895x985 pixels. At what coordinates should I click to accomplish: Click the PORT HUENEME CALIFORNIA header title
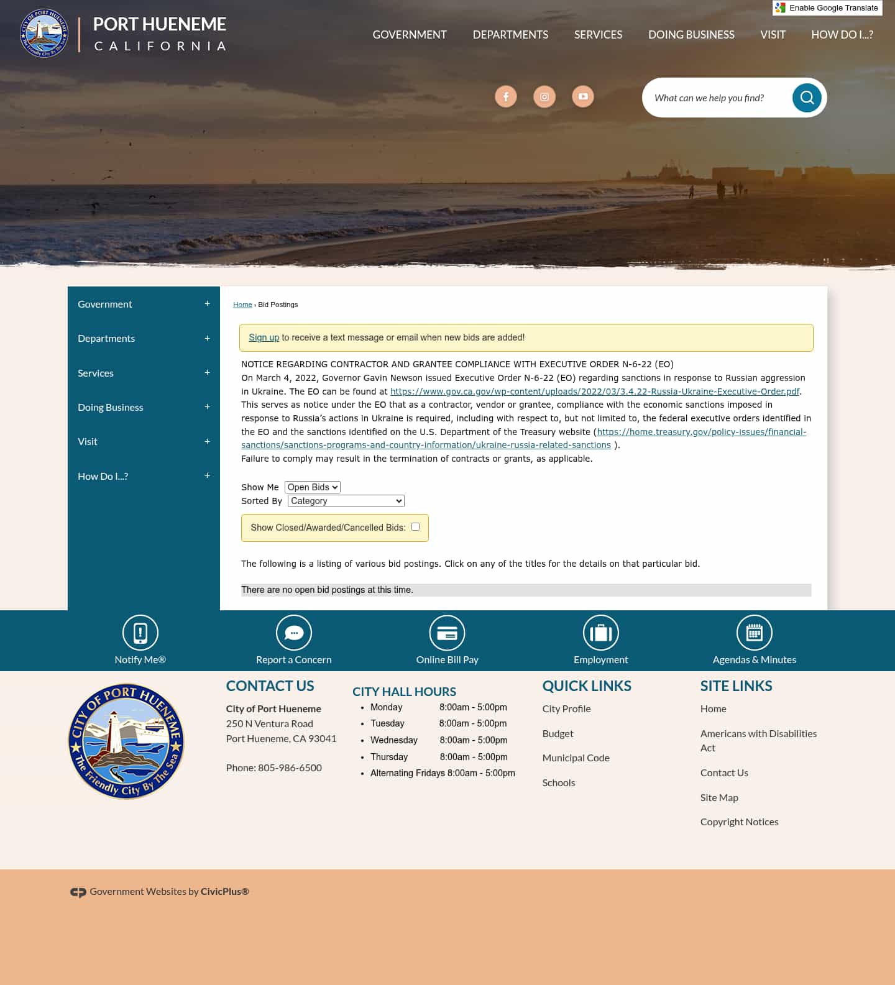pos(160,34)
